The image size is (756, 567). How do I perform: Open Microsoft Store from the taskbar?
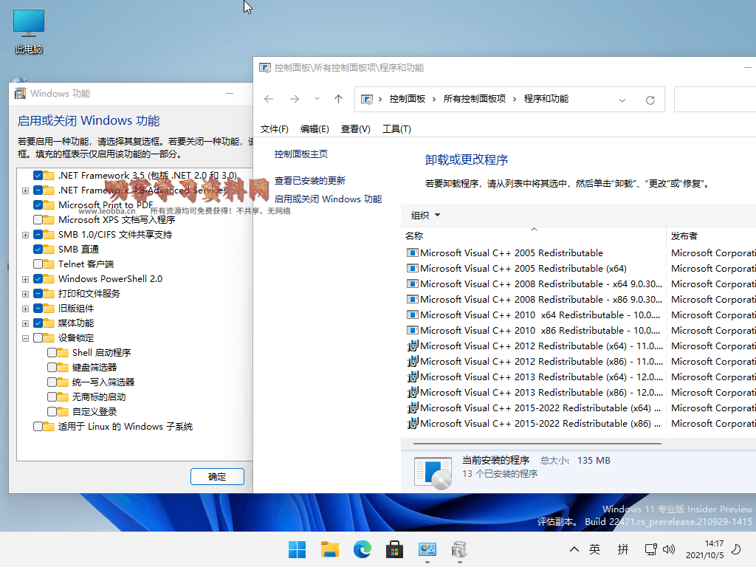[394, 549]
